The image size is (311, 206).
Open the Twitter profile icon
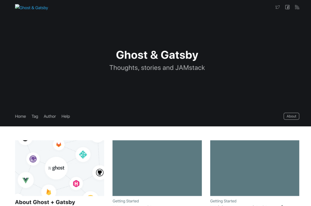[277, 7]
